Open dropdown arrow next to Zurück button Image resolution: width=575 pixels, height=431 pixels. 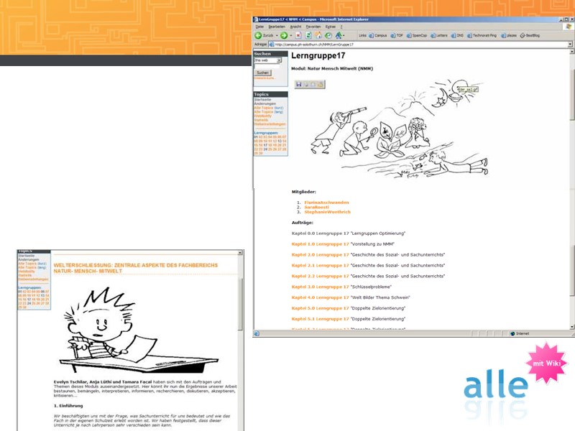[275, 35]
